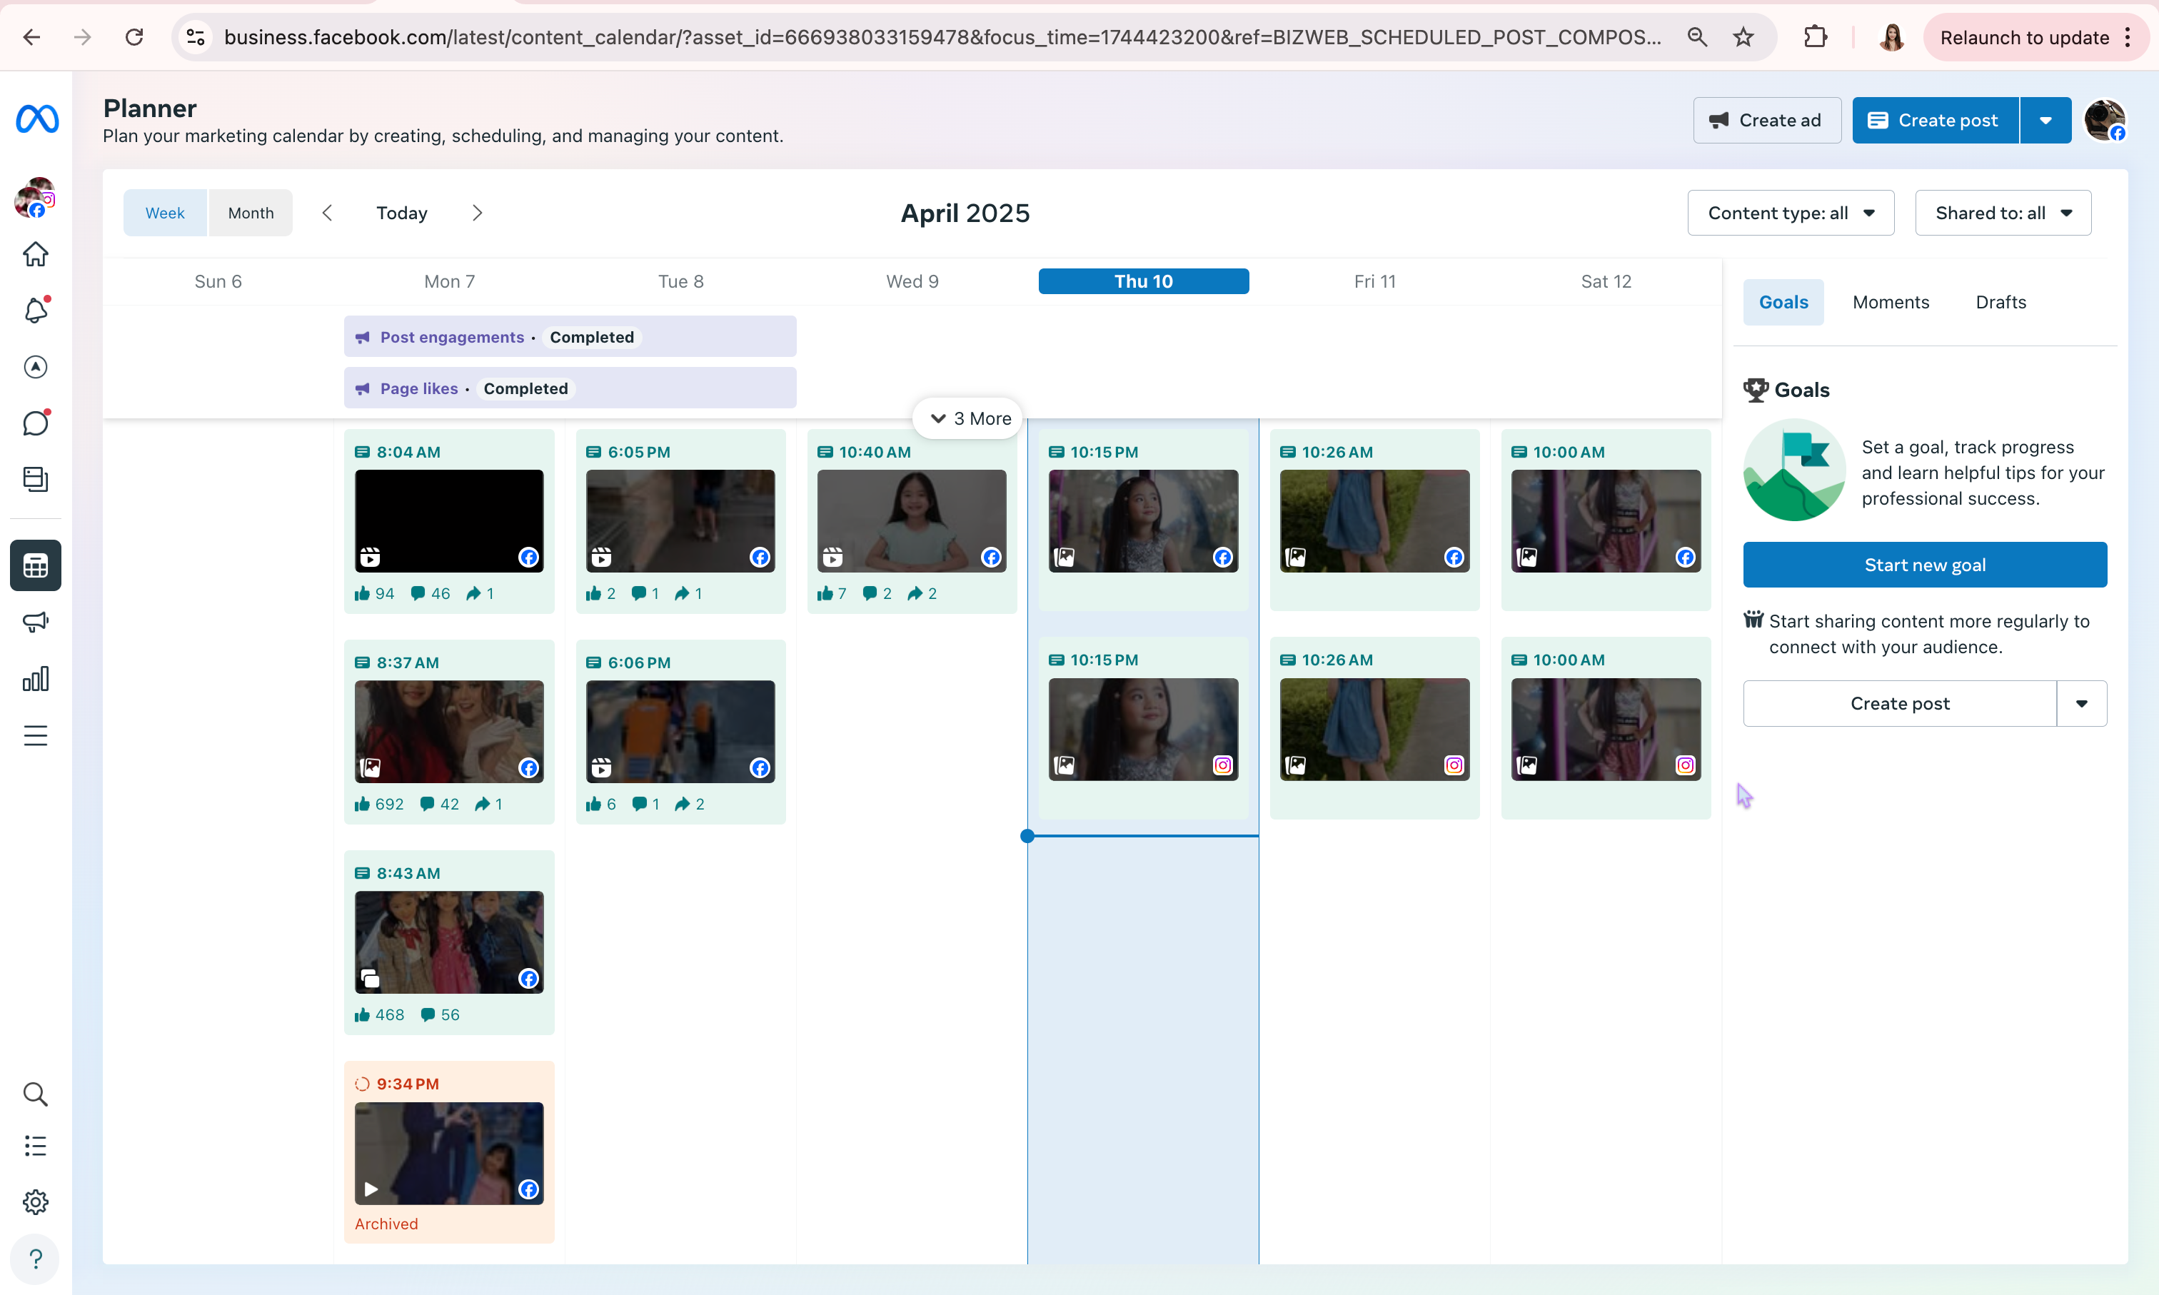Screen dimensions: 2159x1295
Task: Open Content type: all dropdown
Action: pyautogui.click(x=1791, y=213)
